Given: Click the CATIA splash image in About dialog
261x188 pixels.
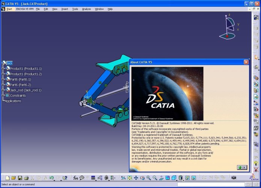Looking at the screenshot, I should point(167,94).
